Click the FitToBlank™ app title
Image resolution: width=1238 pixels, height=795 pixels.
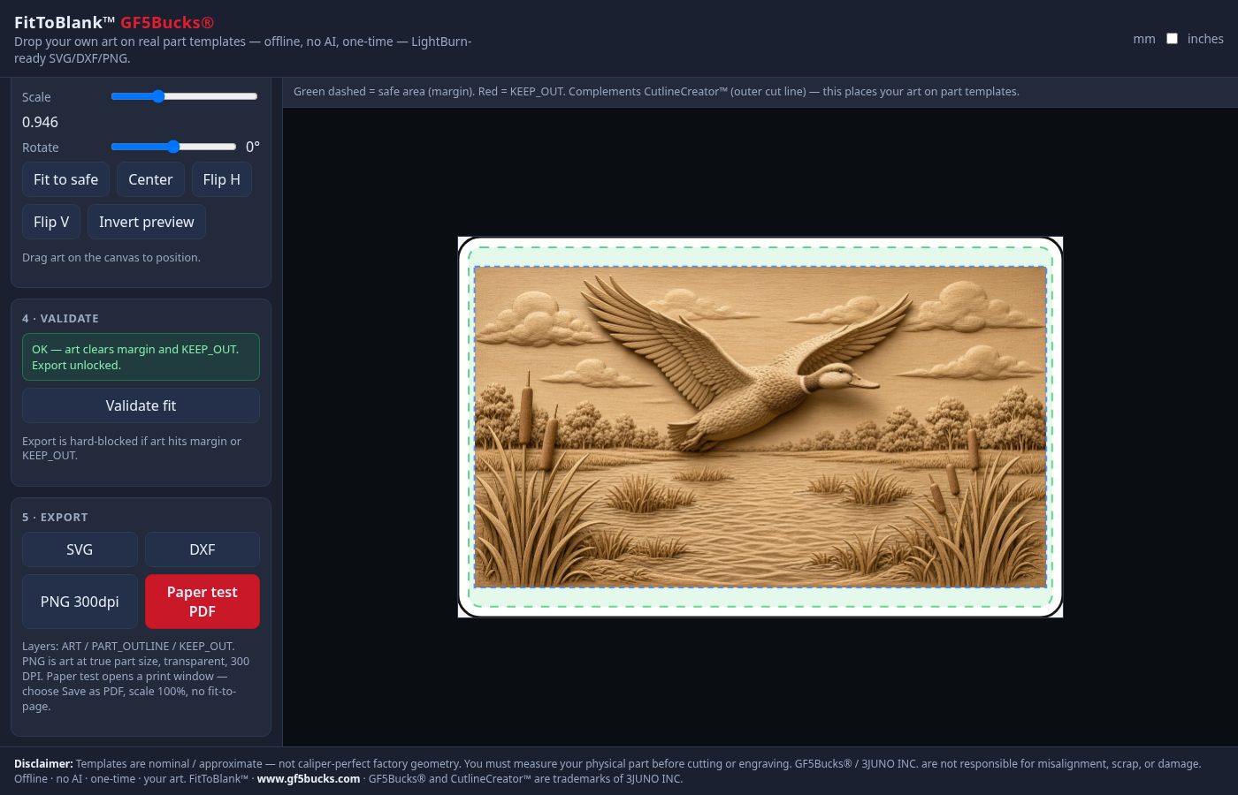[x=65, y=23]
